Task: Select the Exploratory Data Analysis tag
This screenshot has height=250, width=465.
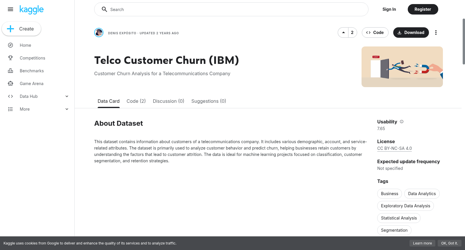Action: click(405, 206)
